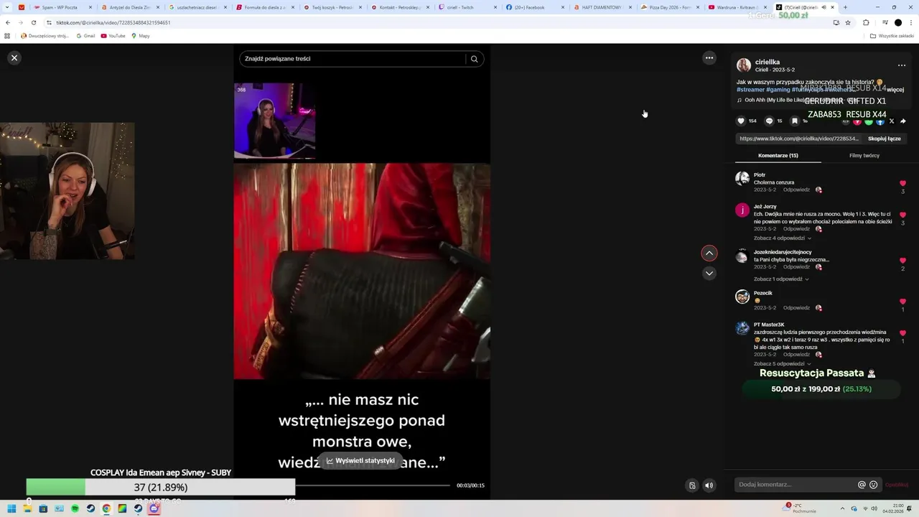Like PT Master3K's comment
The image size is (919, 517).
click(x=902, y=333)
